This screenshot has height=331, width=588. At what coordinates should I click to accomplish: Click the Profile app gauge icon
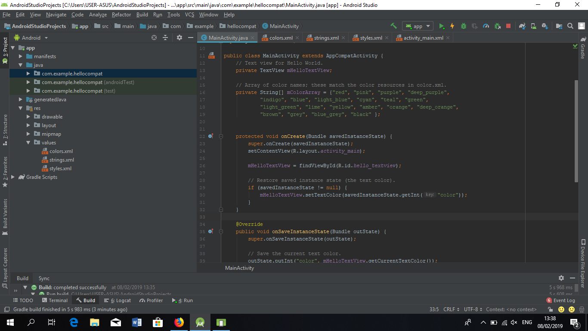pos(486,26)
